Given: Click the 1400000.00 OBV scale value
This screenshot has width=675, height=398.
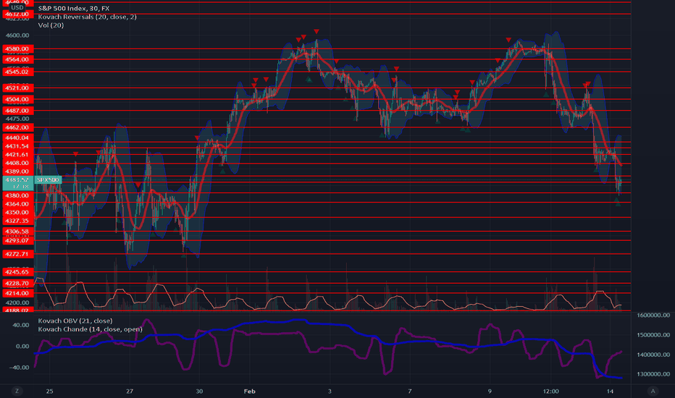Looking at the screenshot, I should coord(653,355).
